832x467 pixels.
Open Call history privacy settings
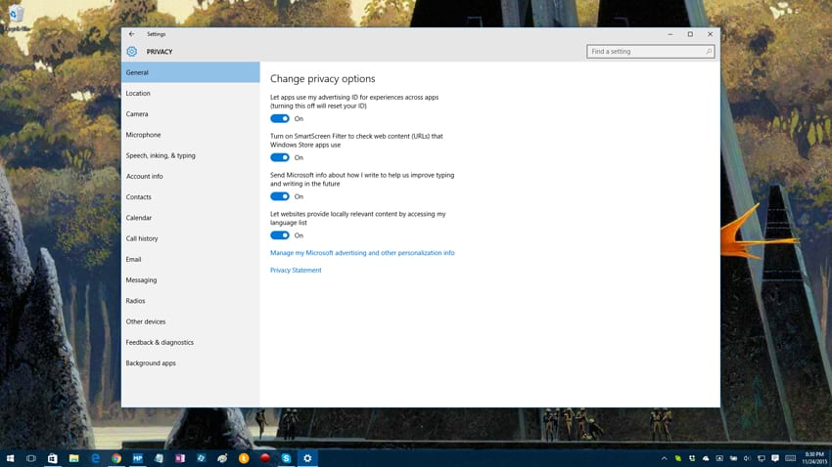(191, 238)
